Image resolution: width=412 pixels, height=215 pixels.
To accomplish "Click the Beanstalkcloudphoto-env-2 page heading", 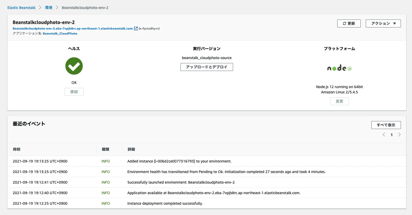I will pyautogui.click(x=44, y=22).
